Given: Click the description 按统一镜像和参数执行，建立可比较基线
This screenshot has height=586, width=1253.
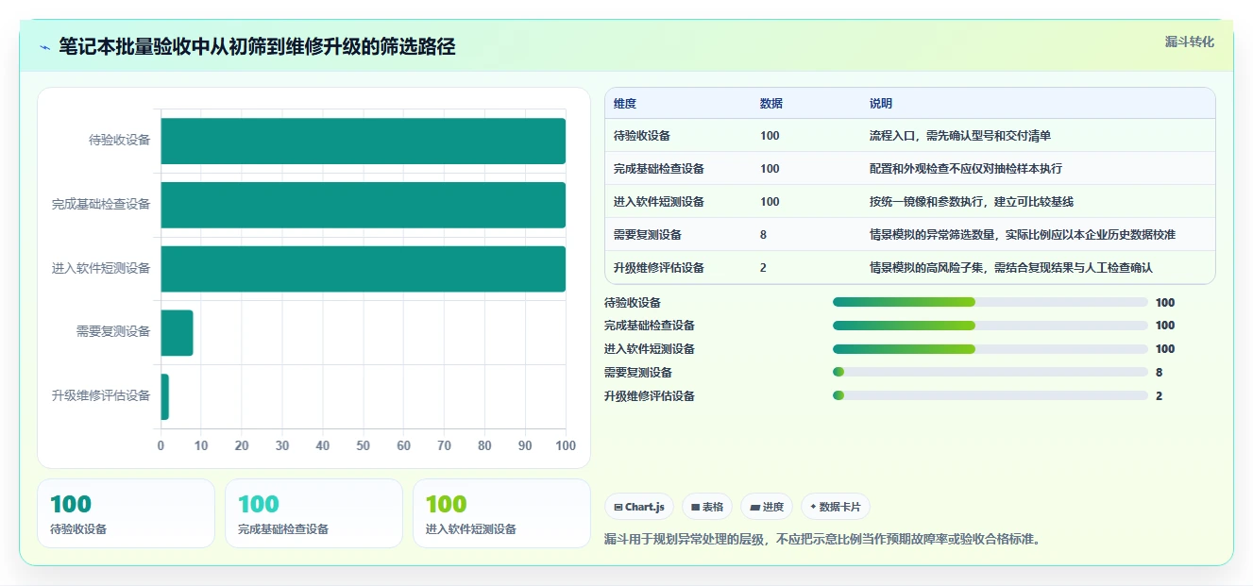Looking at the screenshot, I should (x=972, y=202).
